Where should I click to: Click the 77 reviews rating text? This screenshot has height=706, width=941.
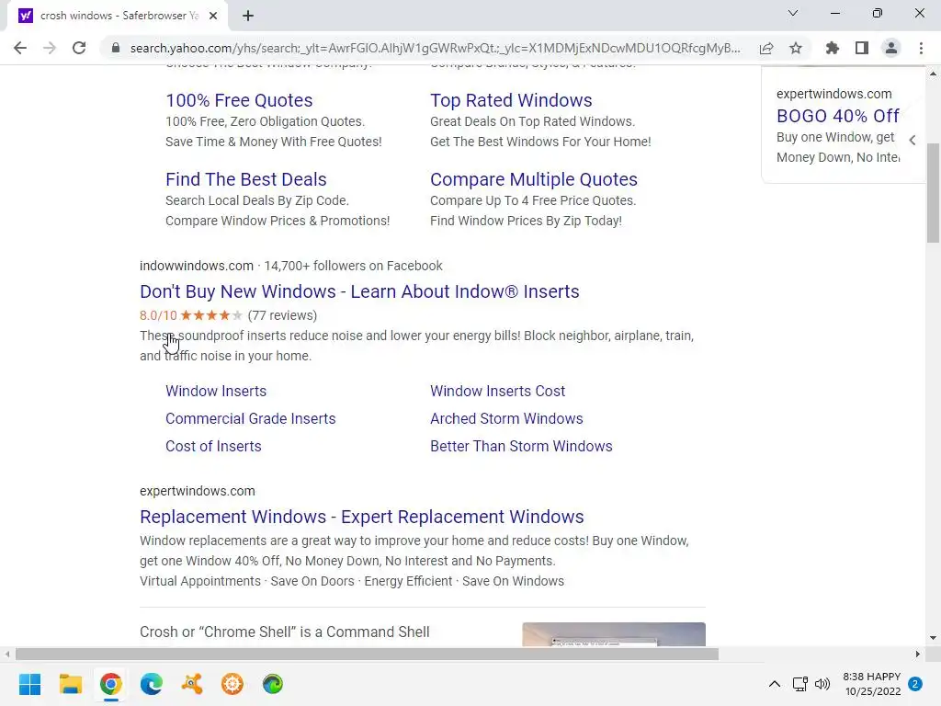(x=282, y=316)
